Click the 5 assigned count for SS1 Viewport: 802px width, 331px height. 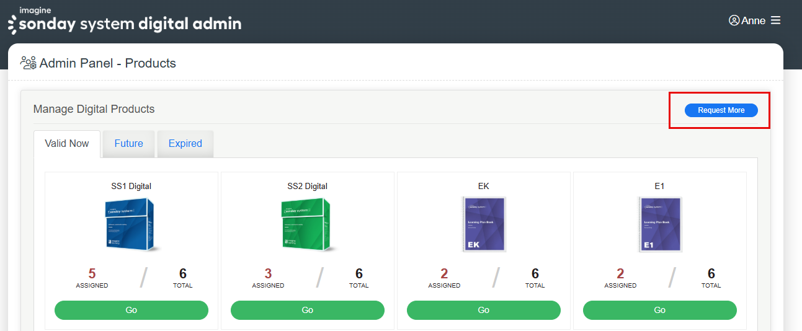click(92, 273)
